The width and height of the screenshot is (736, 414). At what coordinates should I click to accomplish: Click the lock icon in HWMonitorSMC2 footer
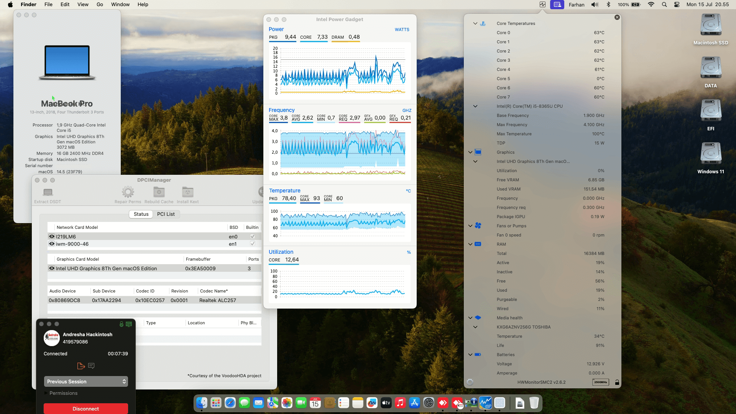617,382
